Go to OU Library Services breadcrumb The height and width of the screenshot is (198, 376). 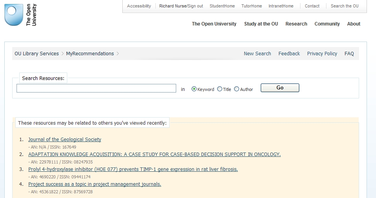(x=37, y=54)
